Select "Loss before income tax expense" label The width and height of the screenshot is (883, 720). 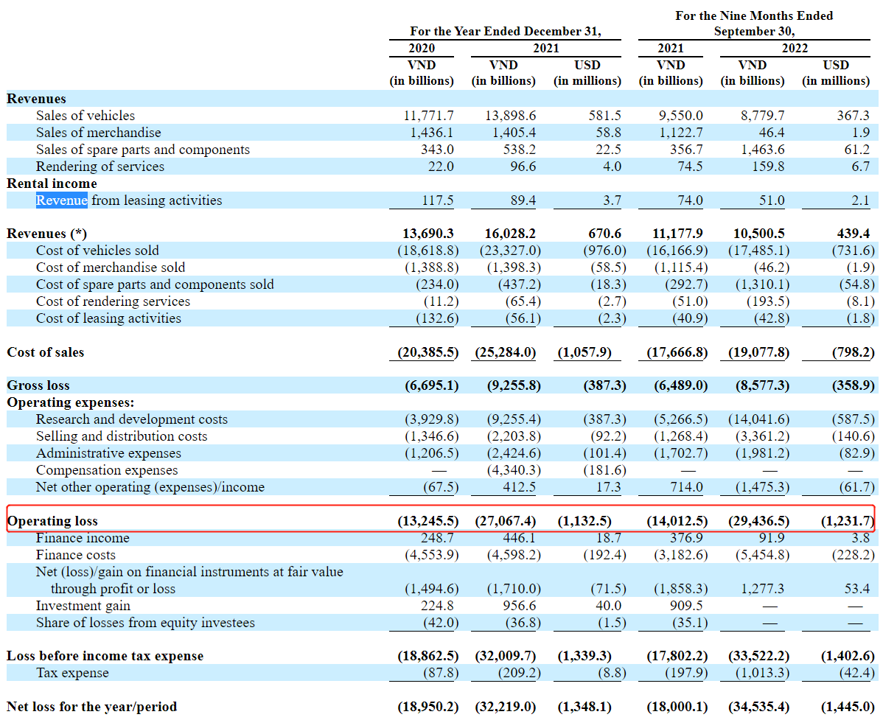pos(105,656)
